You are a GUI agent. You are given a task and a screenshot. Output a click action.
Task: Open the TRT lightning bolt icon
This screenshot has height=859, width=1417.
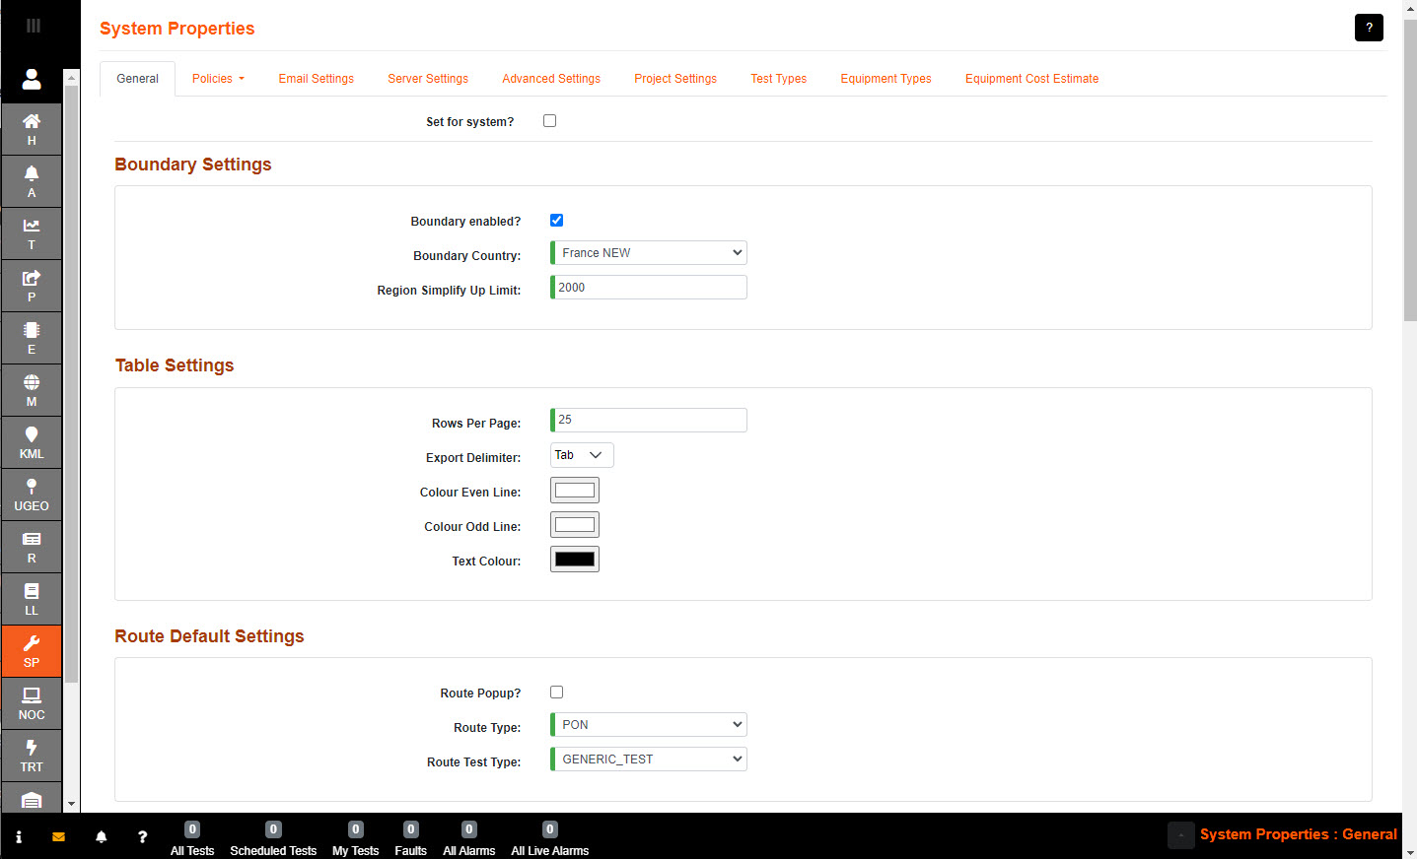point(32,755)
